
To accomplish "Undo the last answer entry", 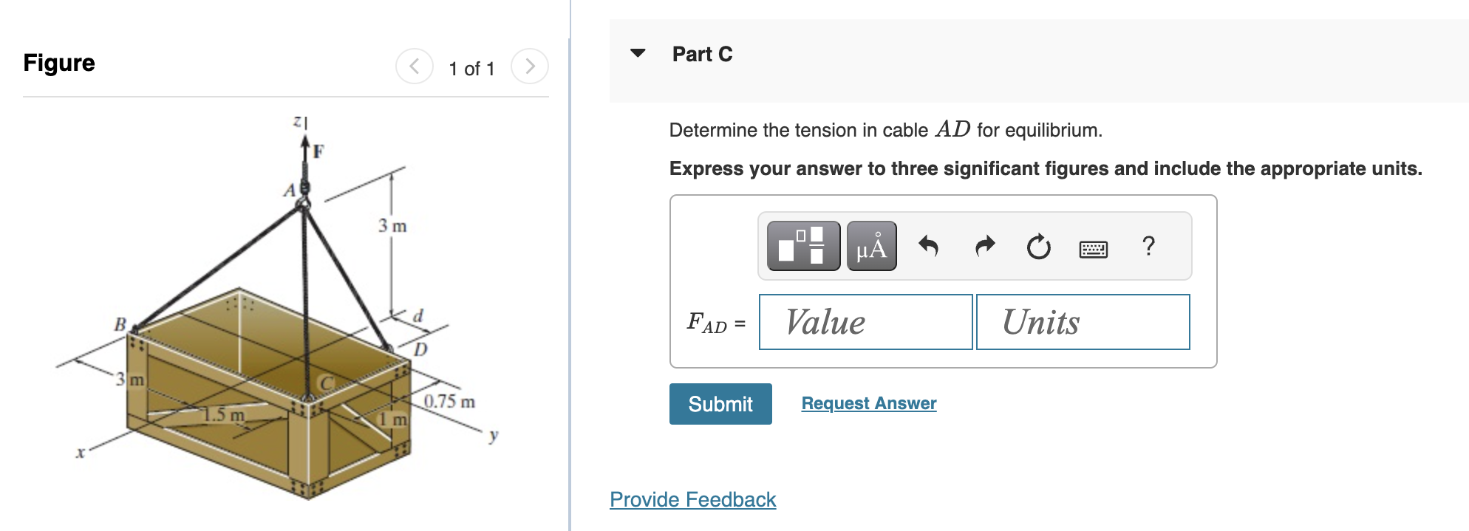I will click(x=930, y=247).
